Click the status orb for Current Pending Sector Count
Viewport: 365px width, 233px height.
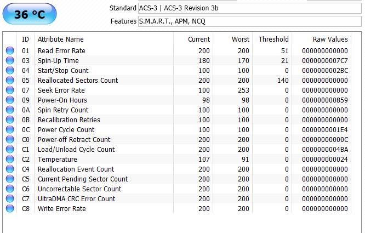click(10, 179)
